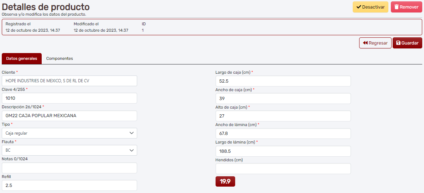
Task: Edit the Alto de caja field
Action: coord(283,116)
